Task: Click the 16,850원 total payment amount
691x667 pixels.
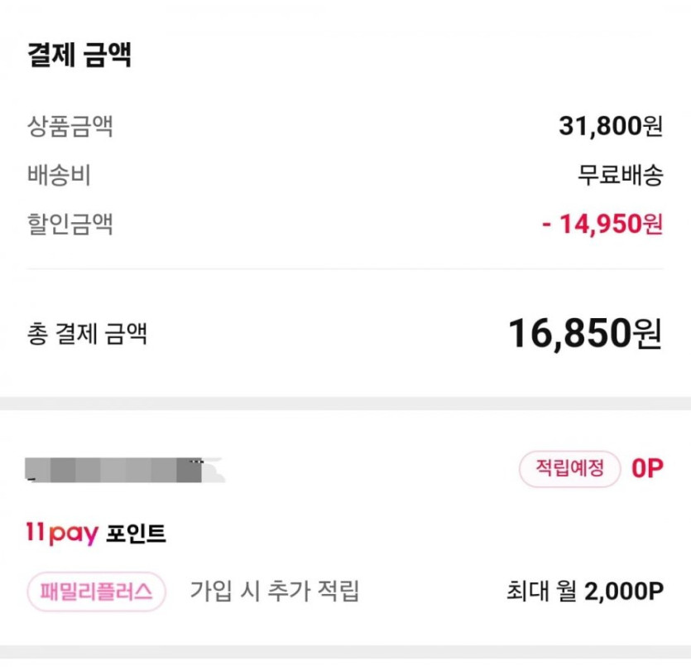Action: (584, 333)
